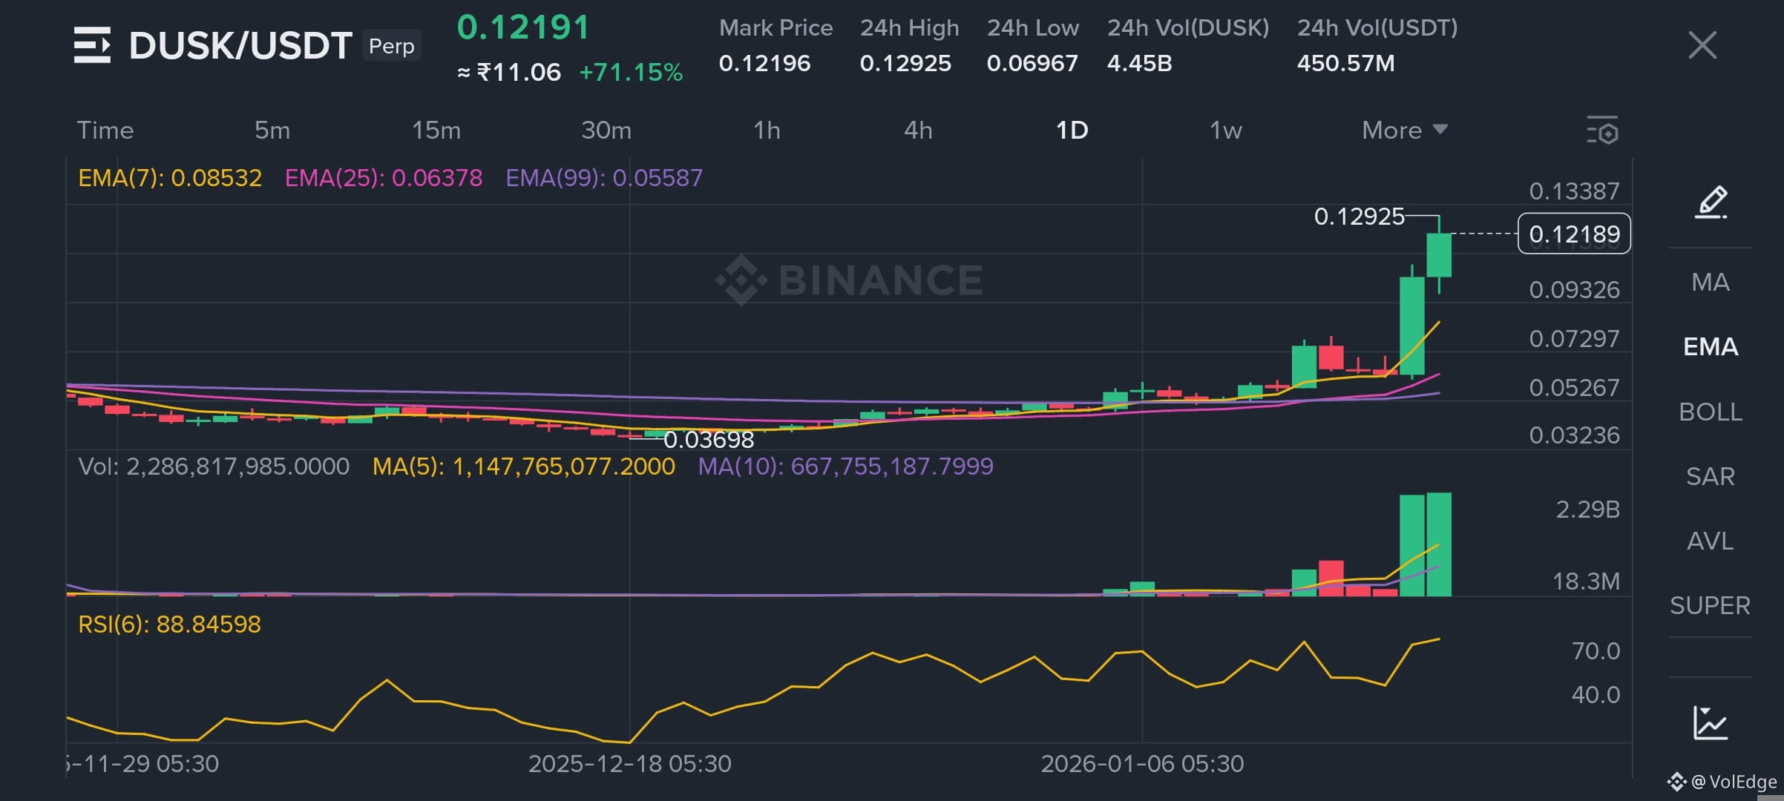Toggle the AVL indicator
Viewport: 1784px width, 801px height.
(1711, 541)
